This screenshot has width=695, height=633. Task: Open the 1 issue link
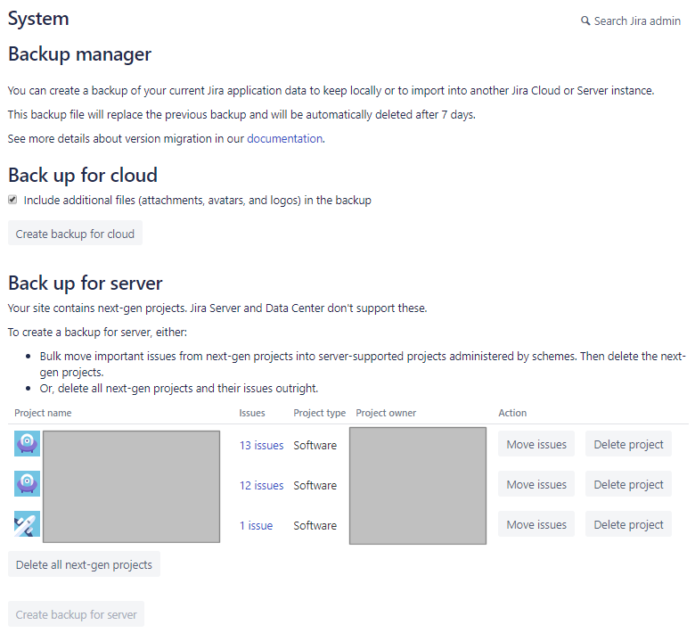click(x=257, y=526)
